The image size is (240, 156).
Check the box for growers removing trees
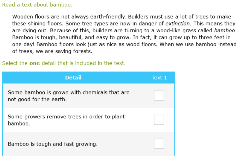(x=159, y=120)
